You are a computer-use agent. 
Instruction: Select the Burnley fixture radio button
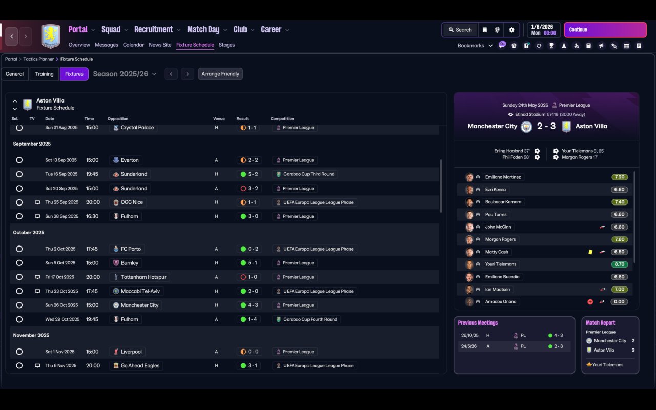click(19, 263)
